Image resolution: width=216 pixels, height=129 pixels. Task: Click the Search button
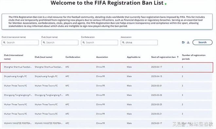tap(202, 42)
